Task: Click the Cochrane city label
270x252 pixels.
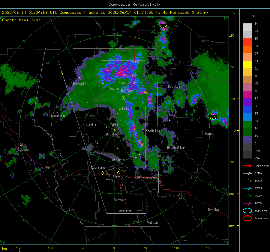Action: [x=98, y=168]
